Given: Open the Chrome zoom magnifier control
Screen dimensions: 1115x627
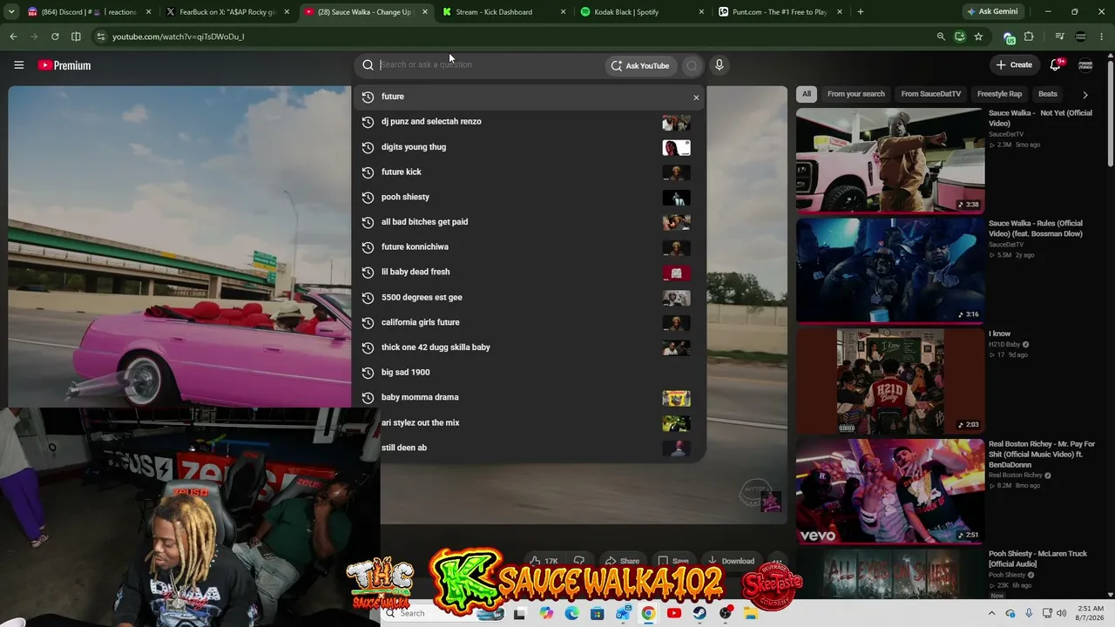Looking at the screenshot, I should coord(941,37).
